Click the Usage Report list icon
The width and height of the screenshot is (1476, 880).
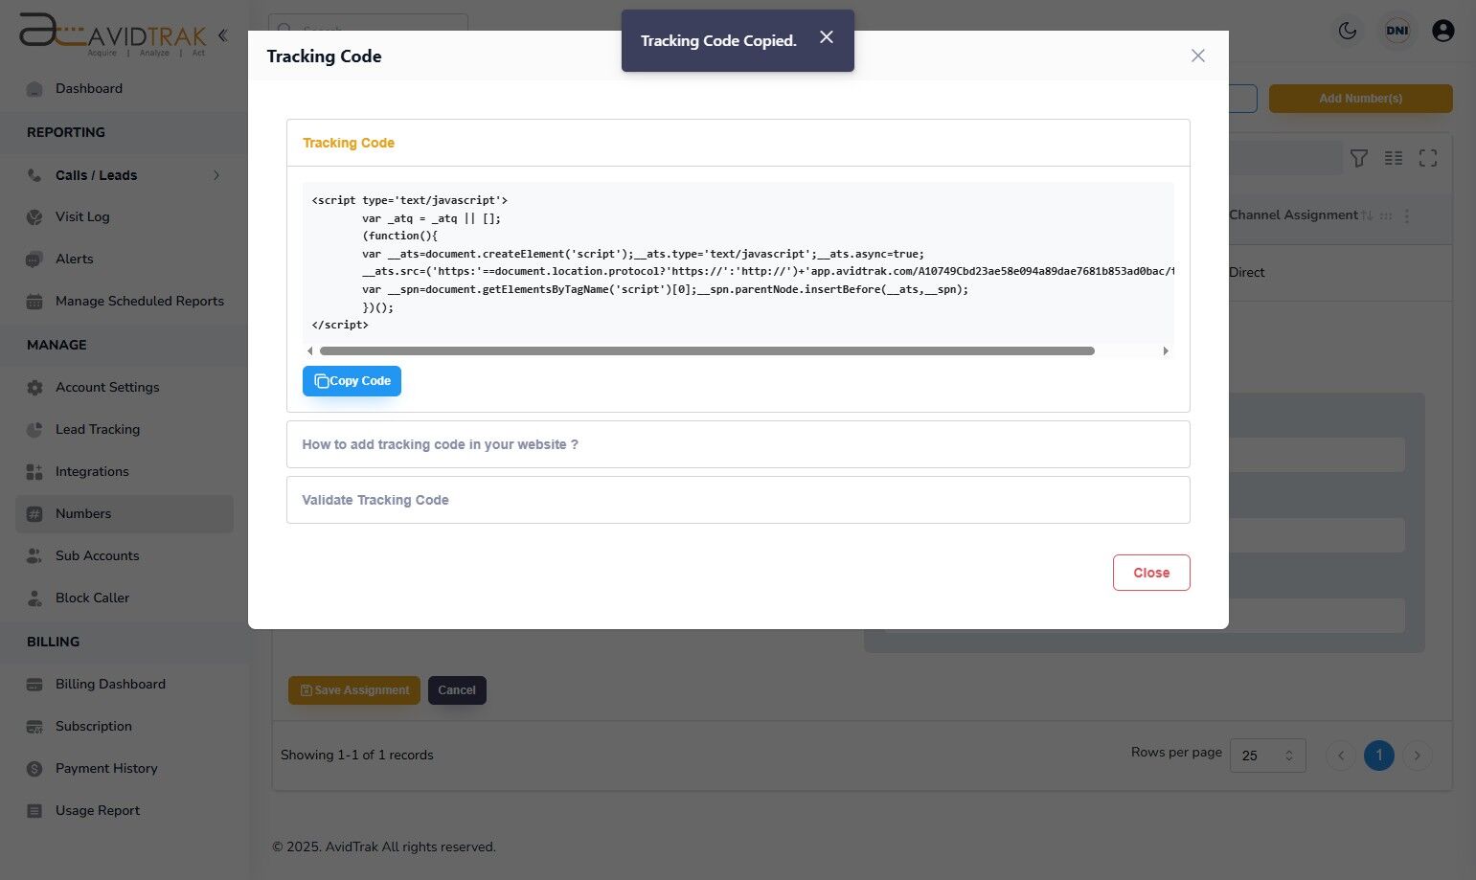tap(34, 811)
